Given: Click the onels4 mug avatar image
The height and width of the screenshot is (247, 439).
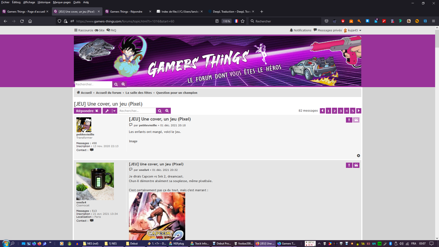Looking at the screenshot, I should (95, 181).
